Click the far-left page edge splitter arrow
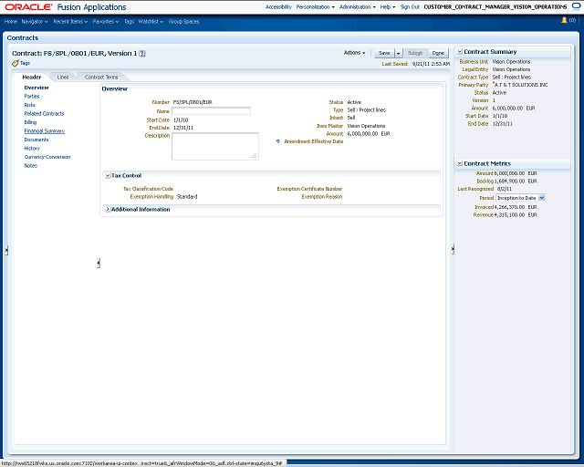The width and height of the screenshot is (584, 467). point(6,250)
